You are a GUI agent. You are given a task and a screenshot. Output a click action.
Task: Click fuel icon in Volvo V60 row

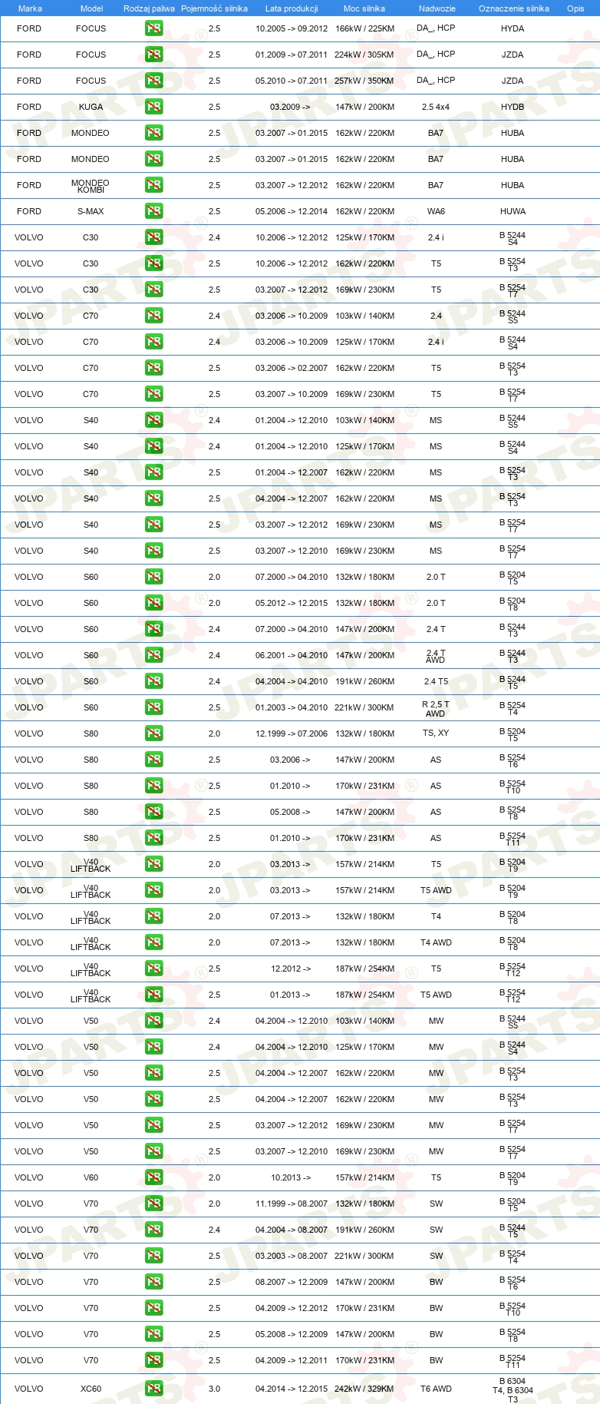pyautogui.click(x=153, y=1177)
